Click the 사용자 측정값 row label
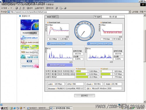This screenshot has height=110, width=146. point(60,77)
